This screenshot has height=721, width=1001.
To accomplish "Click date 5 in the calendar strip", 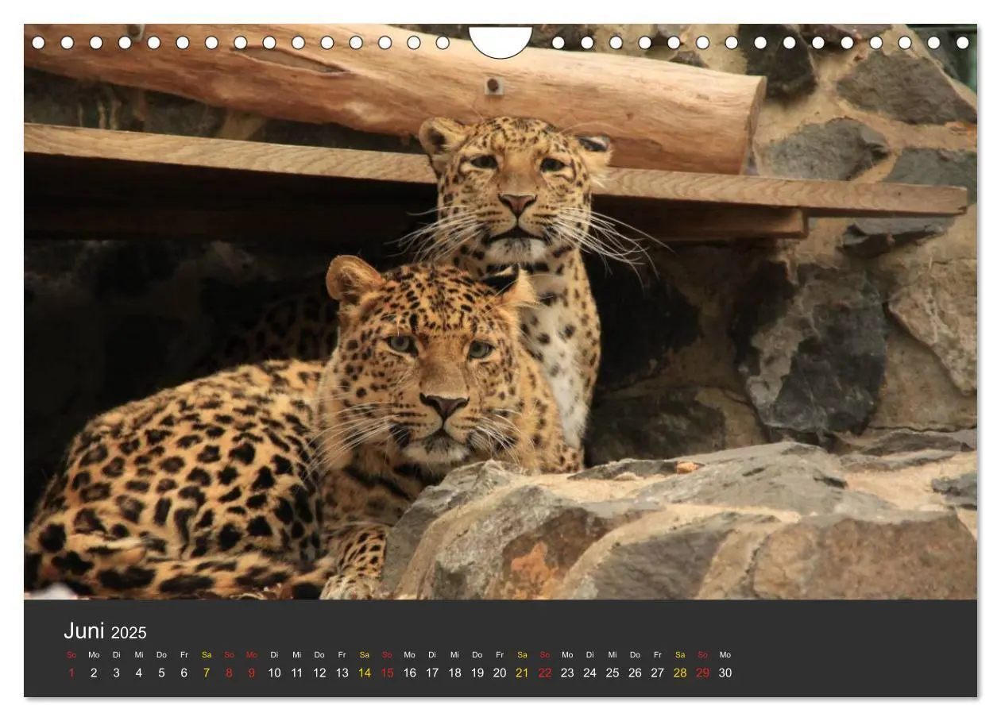I will coord(161,673).
